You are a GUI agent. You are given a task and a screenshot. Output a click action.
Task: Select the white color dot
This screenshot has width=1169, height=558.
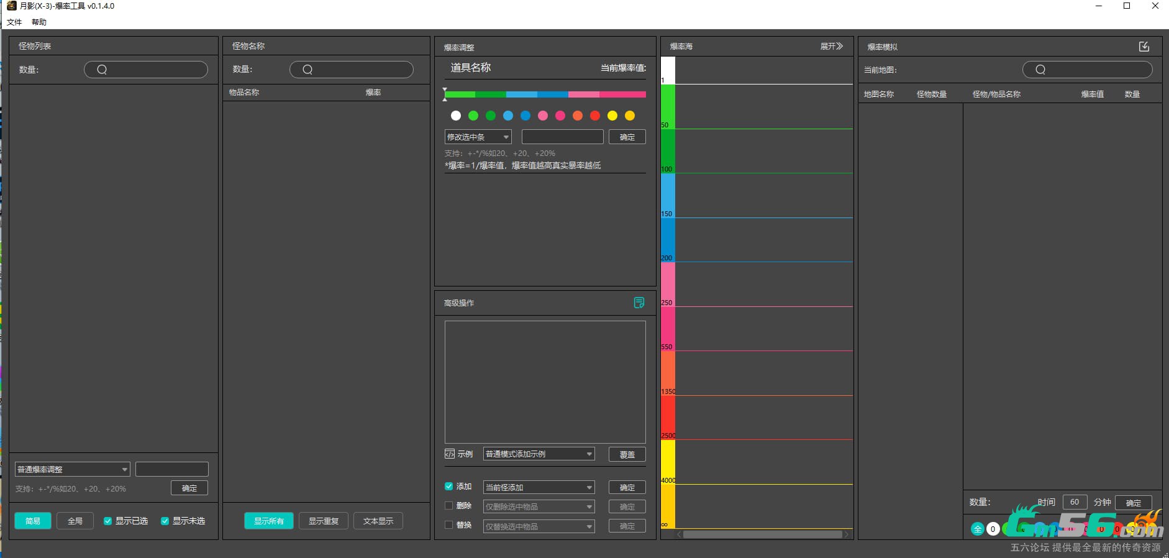click(456, 116)
